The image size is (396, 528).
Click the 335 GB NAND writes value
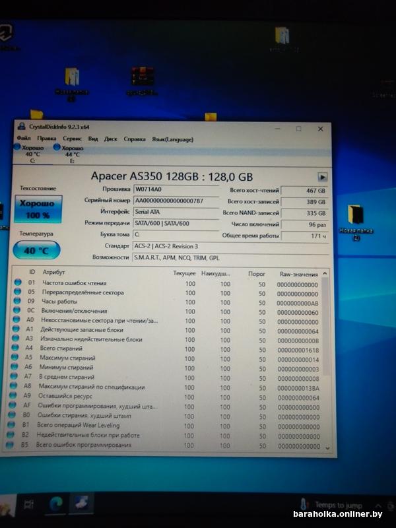click(x=304, y=213)
